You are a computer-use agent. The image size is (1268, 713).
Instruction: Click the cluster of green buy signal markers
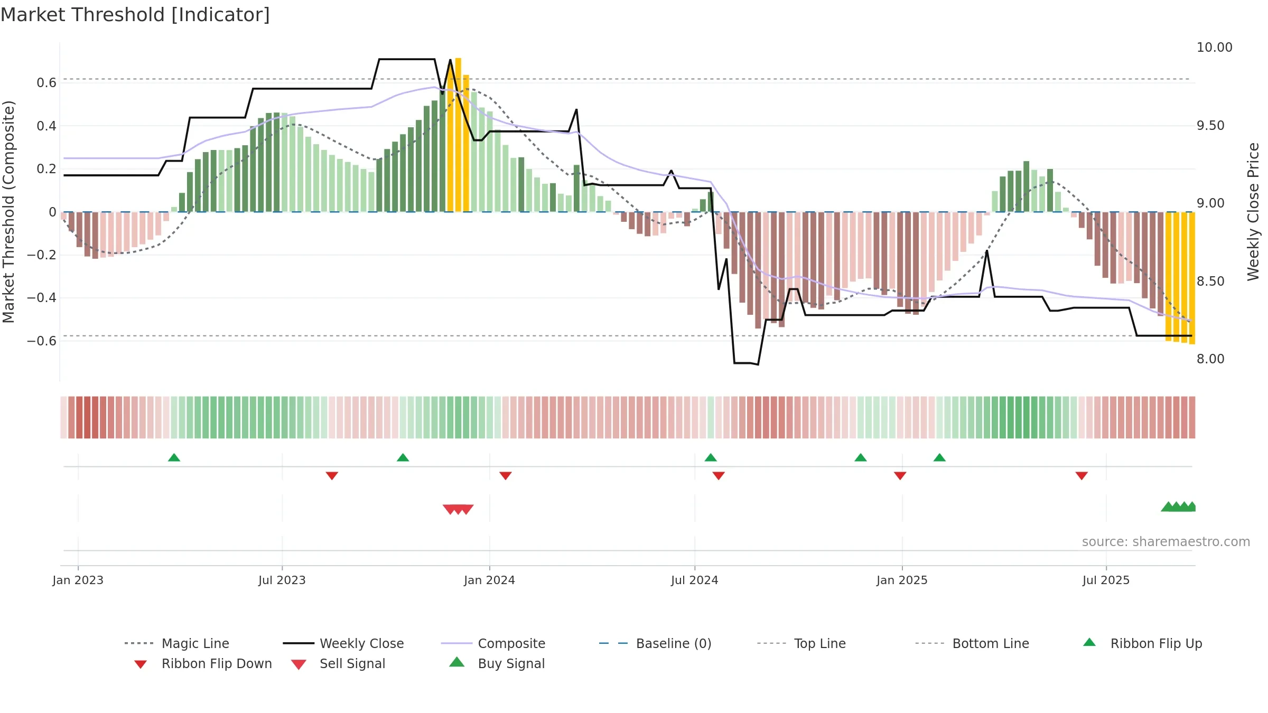(x=1178, y=506)
